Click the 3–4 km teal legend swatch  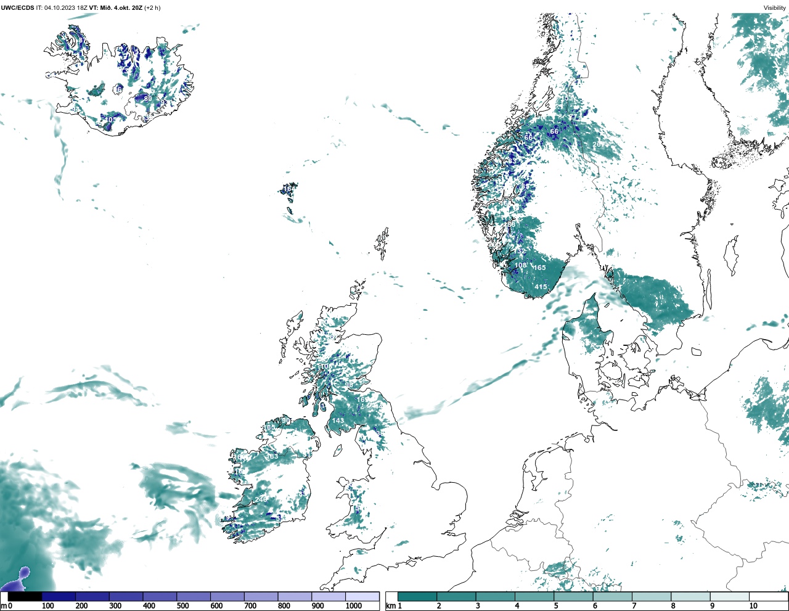[x=496, y=597]
